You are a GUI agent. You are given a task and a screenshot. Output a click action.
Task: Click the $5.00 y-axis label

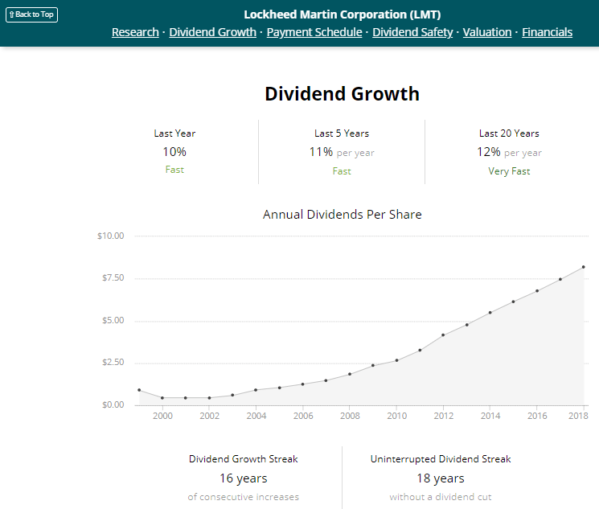(x=113, y=320)
